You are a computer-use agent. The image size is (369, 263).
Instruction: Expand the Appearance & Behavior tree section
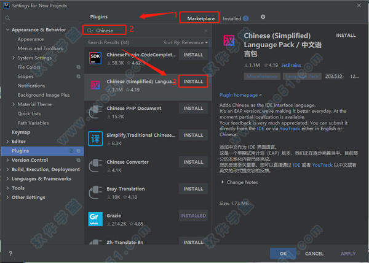coord(8,29)
